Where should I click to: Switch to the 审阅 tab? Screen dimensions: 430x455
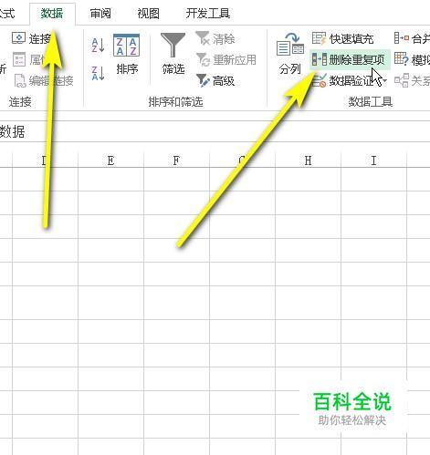[x=100, y=14]
